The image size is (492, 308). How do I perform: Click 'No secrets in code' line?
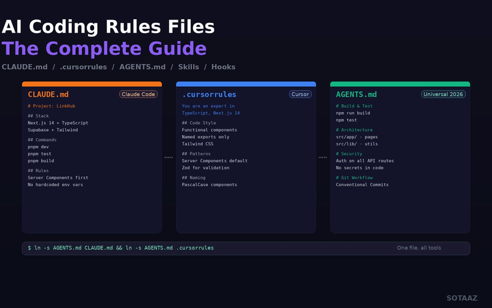coord(360,168)
